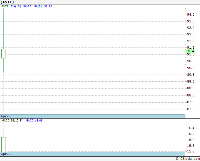
Task: Click the highlighted 91.4 current price tag
Action: (x=190, y=51)
